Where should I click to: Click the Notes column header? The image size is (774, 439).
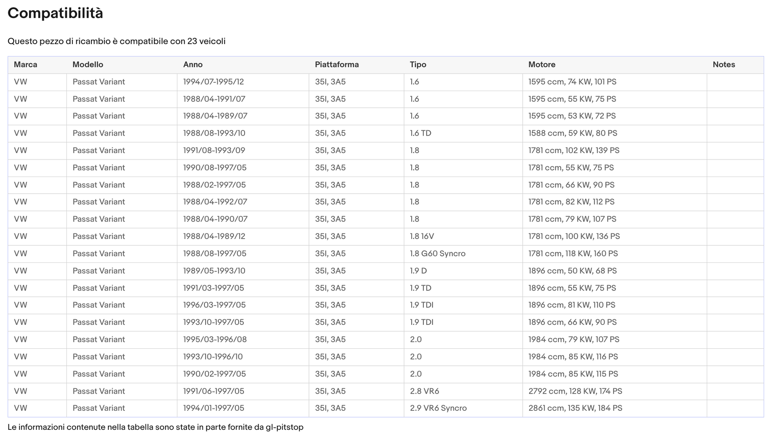723,64
